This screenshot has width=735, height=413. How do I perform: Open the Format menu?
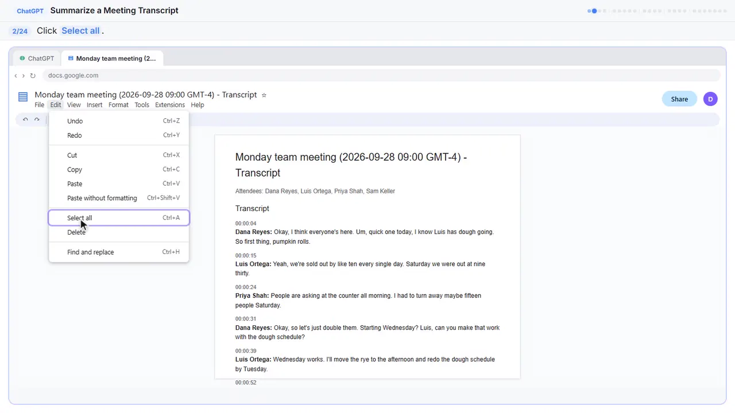point(118,105)
